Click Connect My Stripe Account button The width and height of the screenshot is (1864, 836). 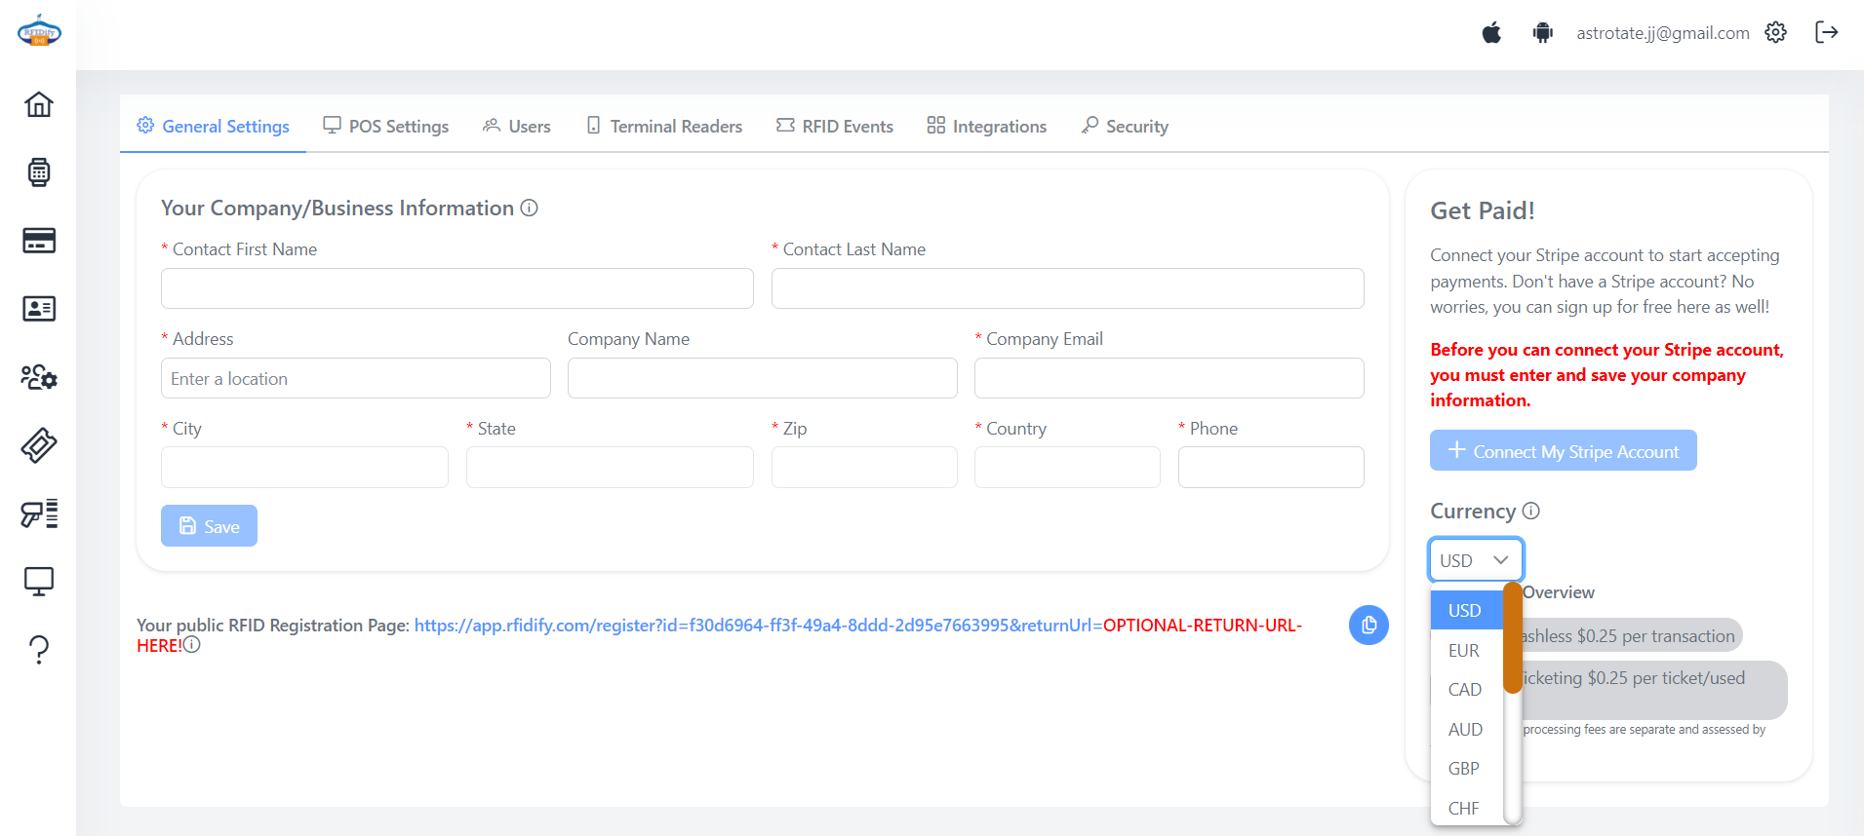[1564, 450]
